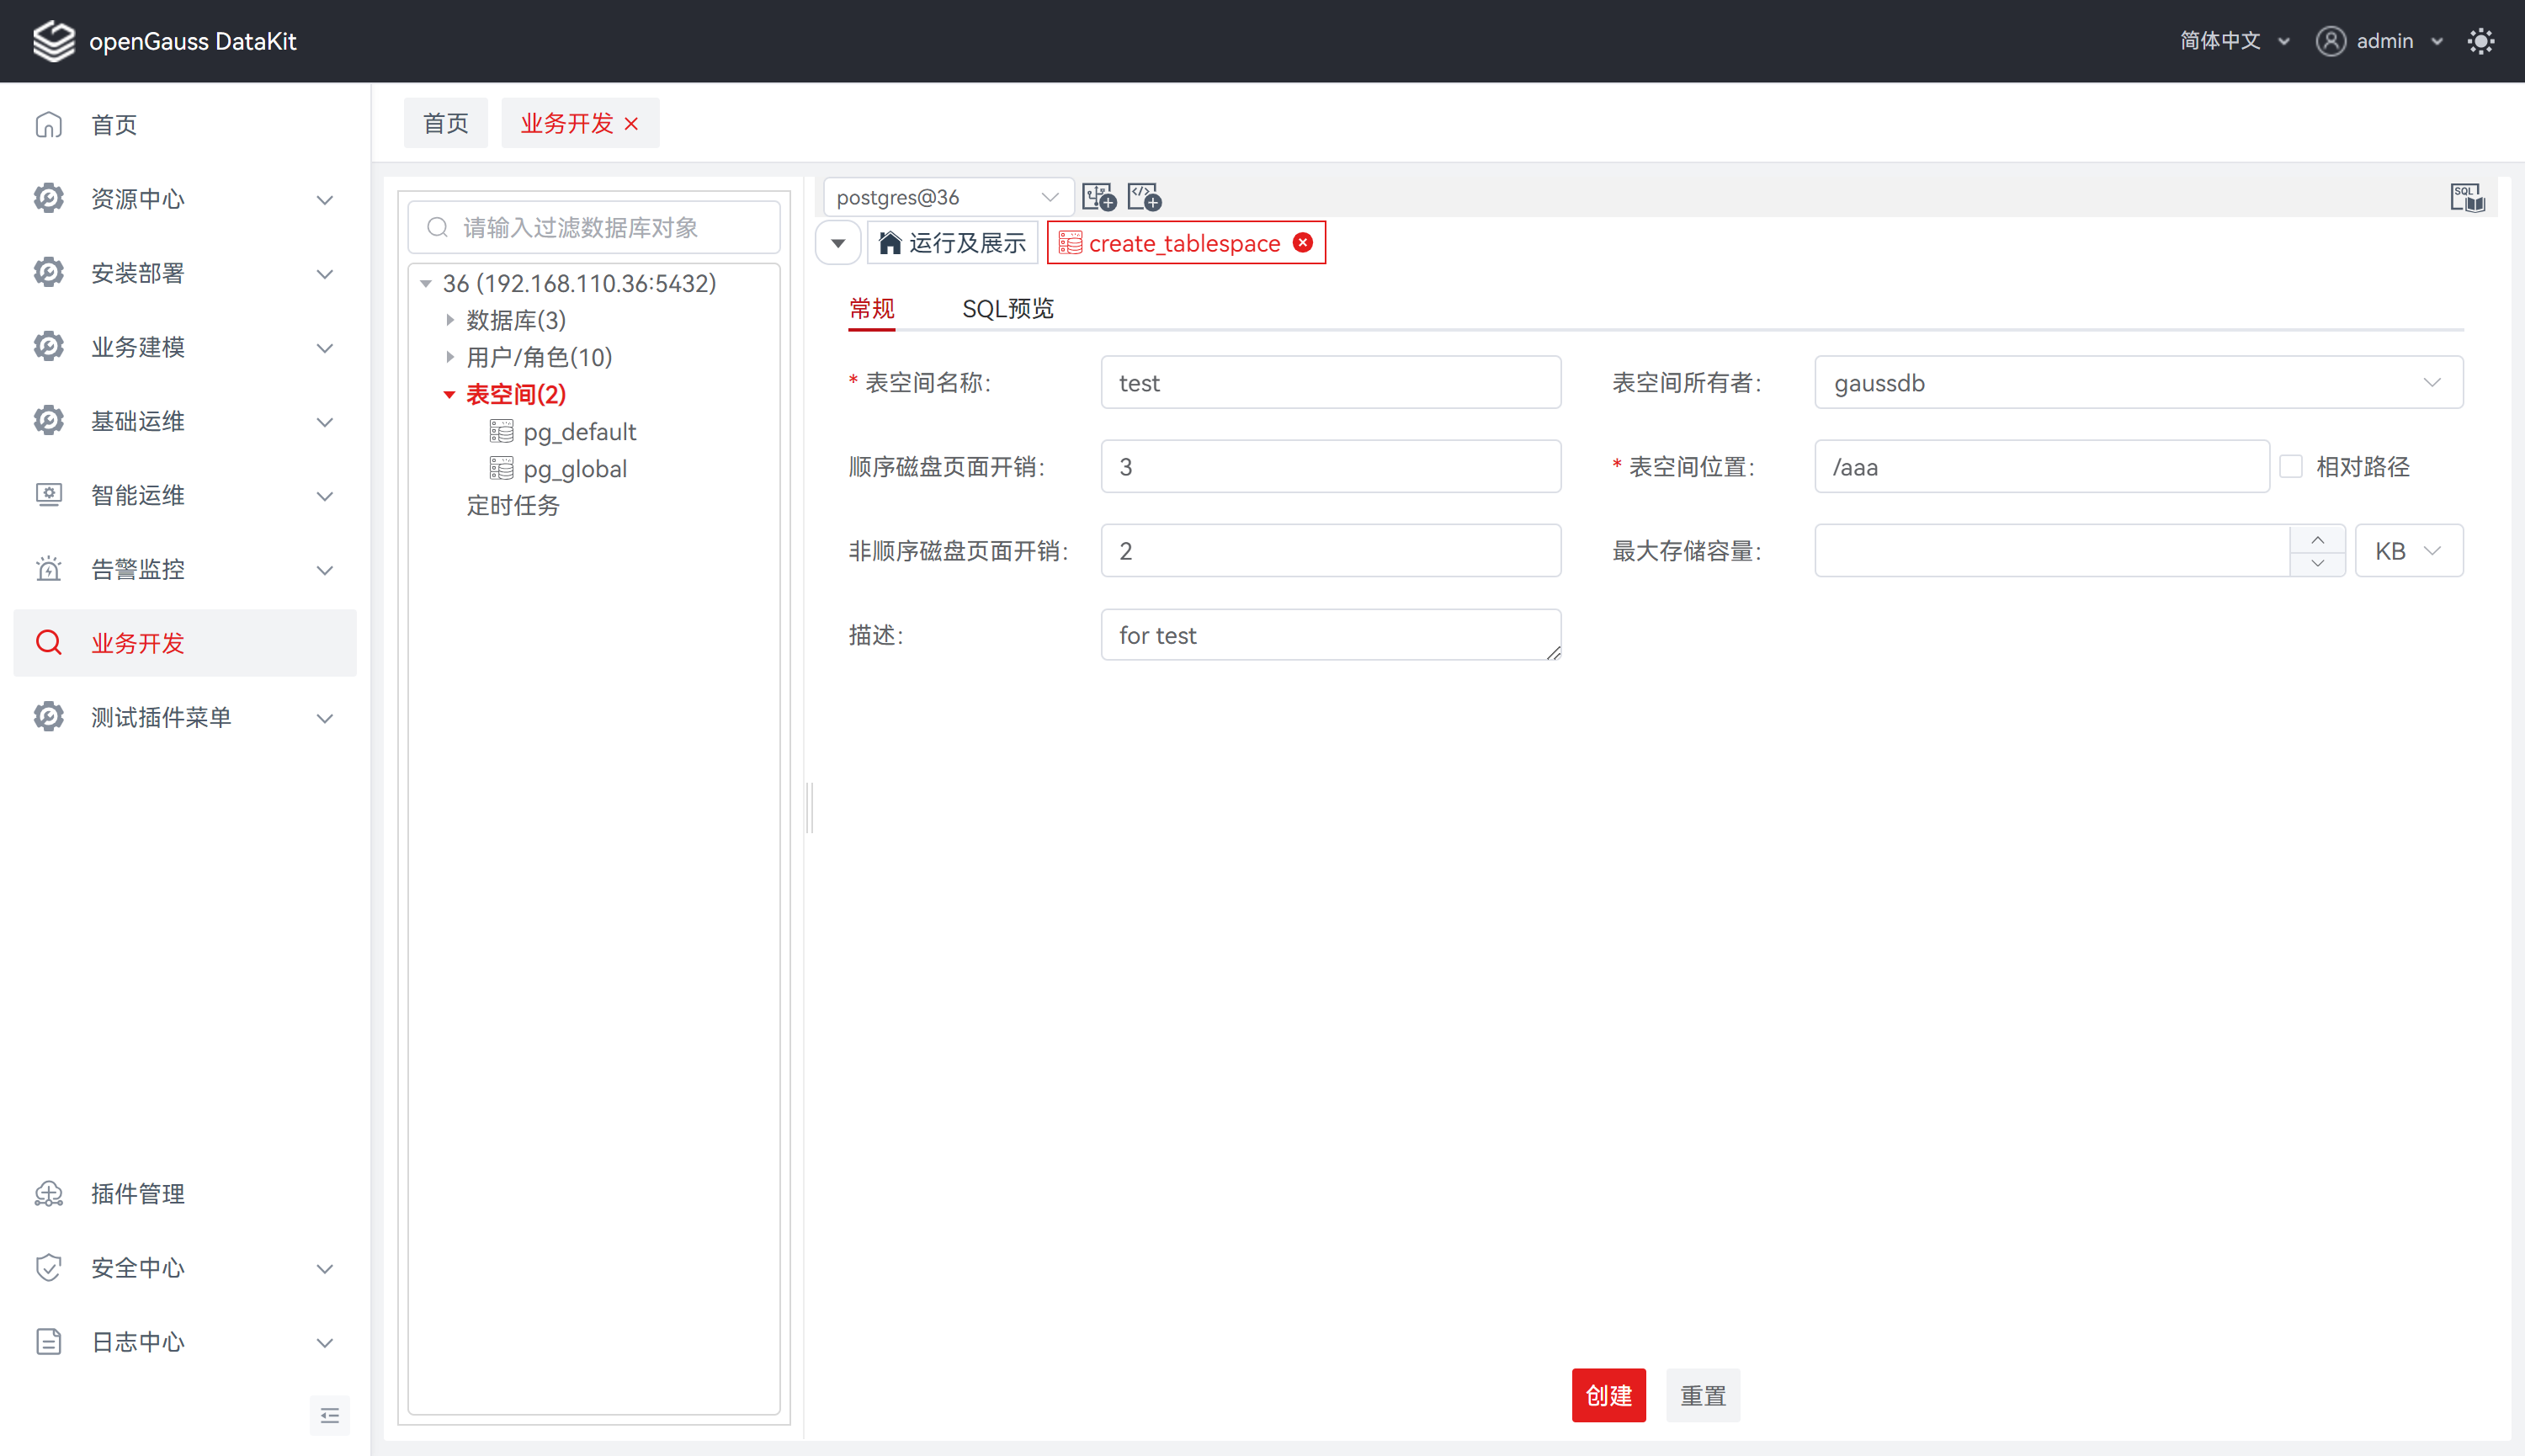Focus the database object filter box
This screenshot has height=1456, width=2525.
click(594, 227)
